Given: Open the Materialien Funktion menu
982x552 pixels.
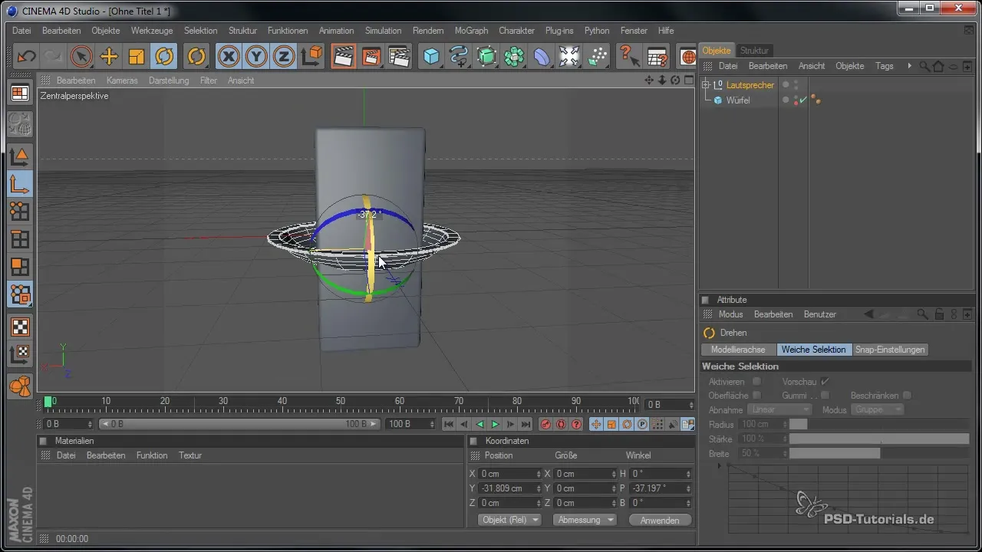Looking at the screenshot, I should pyautogui.click(x=152, y=455).
